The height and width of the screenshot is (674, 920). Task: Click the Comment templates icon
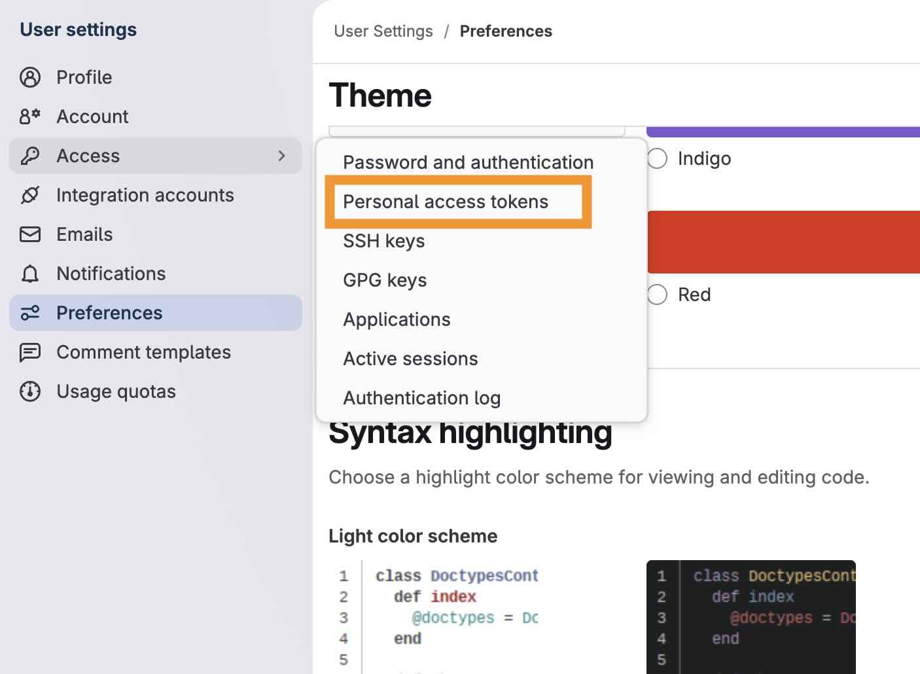(x=30, y=352)
